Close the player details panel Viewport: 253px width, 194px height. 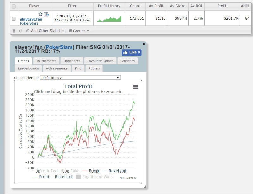coord(144,44)
